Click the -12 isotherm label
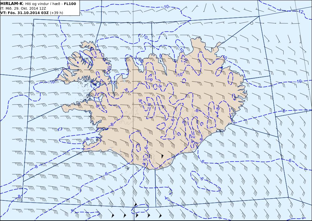Image resolution: width=312 pixels, height=221 pixels. 301,12
